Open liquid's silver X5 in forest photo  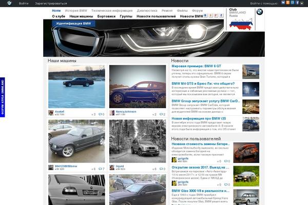(x=138, y=141)
